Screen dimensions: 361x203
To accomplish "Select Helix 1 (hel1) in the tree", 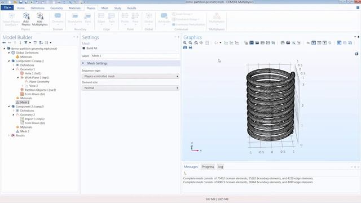I will pos(33,73).
